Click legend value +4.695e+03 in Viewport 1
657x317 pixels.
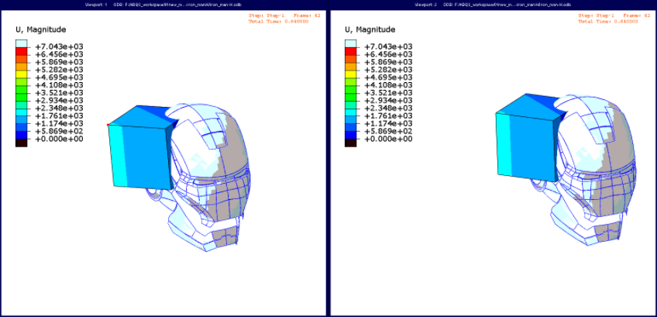[59, 78]
